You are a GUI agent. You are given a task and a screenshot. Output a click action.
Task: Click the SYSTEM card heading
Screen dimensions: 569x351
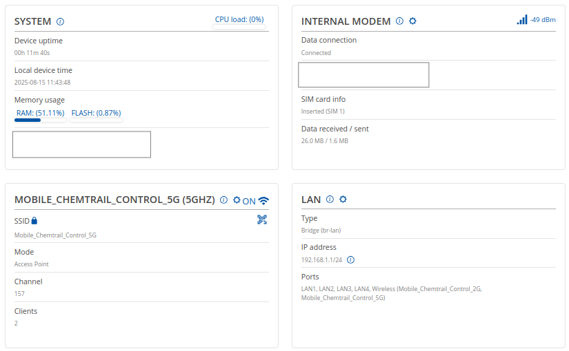(32, 22)
